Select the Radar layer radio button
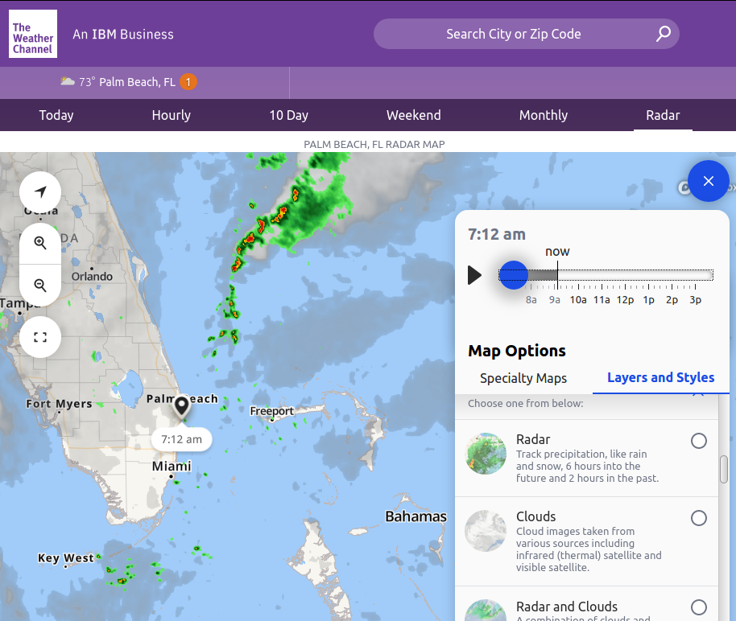The width and height of the screenshot is (736, 621). point(698,441)
